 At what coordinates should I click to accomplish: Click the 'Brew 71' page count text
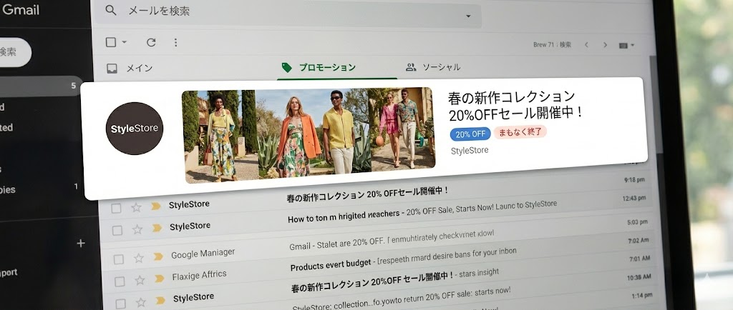(x=552, y=45)
